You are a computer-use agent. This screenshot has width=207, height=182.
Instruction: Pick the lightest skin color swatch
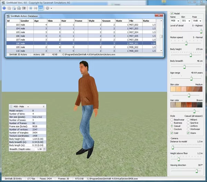173,89
